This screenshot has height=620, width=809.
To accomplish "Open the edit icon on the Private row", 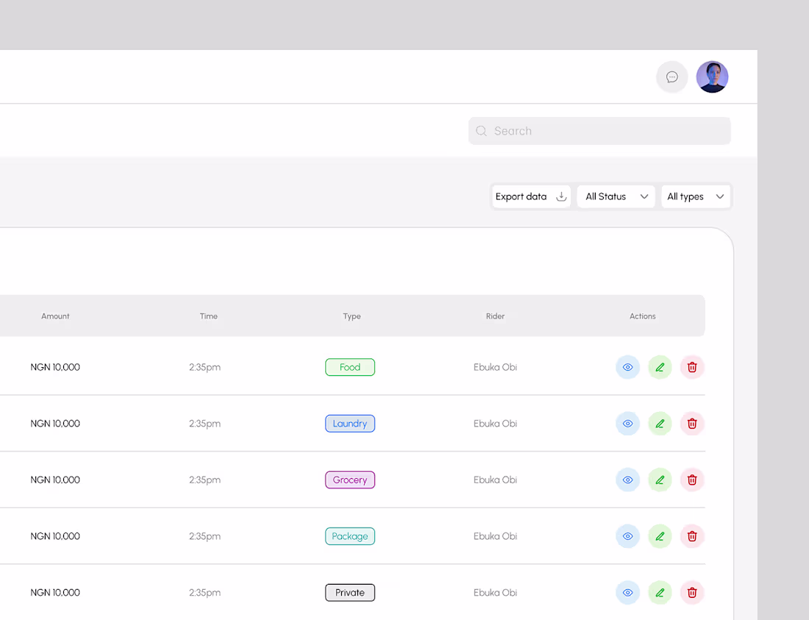I will (x=660, y=592).
